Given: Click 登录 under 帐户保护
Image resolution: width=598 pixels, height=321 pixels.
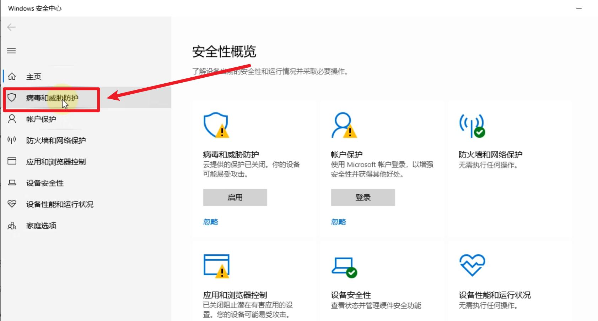Looking at the screenshot, I should [x=363, y=197].
